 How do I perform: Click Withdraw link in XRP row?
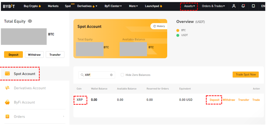[x=229, y=100]
